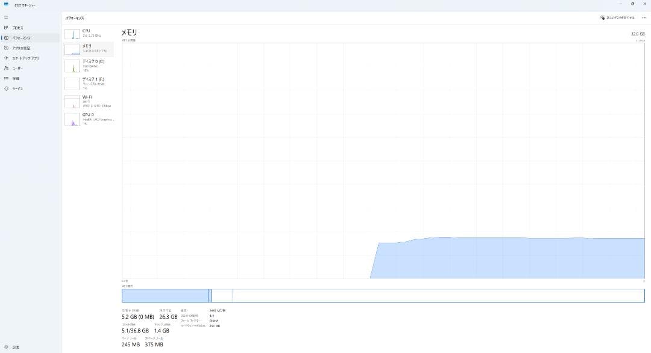Select the CPU performance graph
651x353 pixels.
click(89, 33)
